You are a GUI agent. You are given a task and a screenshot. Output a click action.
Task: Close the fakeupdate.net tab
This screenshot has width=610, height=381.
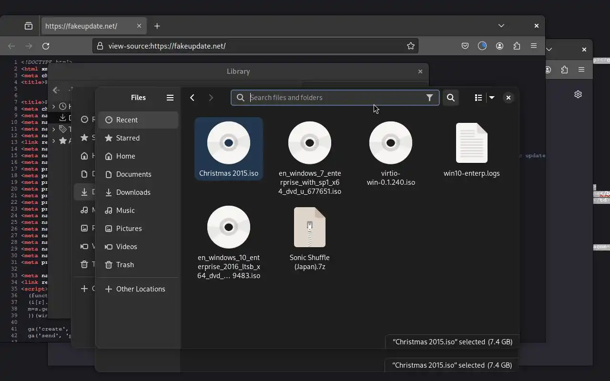[139, 26]
